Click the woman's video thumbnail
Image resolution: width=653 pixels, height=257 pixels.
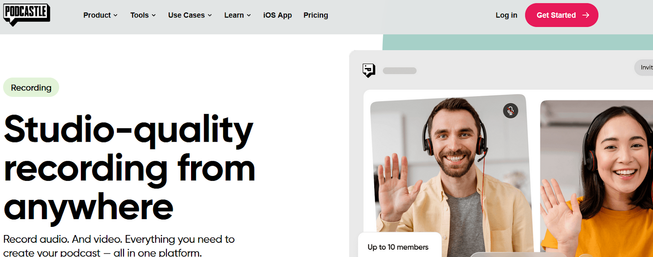pos(597,178)
